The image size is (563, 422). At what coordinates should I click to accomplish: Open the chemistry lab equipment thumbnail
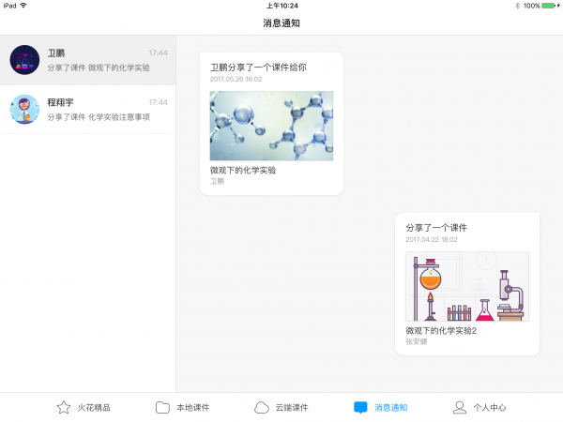point(467,286)
